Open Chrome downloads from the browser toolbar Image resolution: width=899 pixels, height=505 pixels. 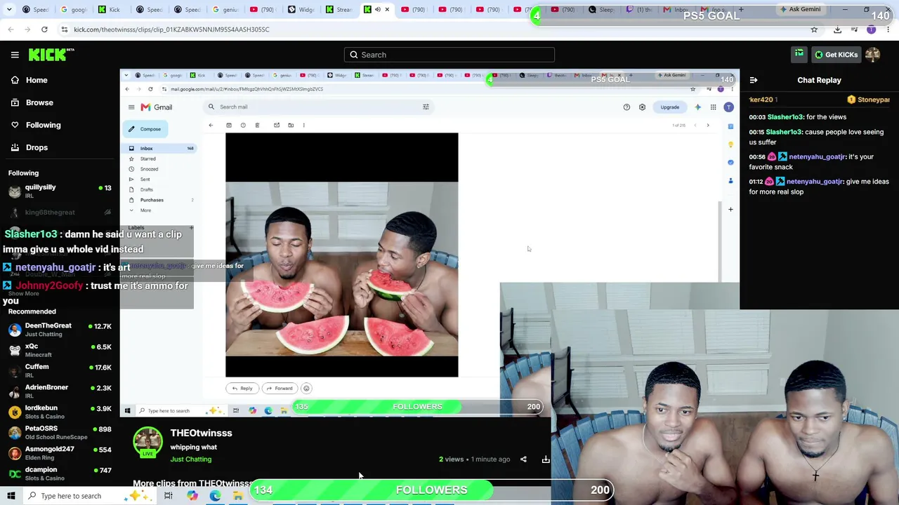837,29
